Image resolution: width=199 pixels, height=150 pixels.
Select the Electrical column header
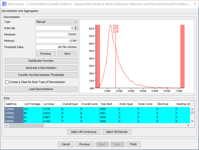click(x=165, y=104)
